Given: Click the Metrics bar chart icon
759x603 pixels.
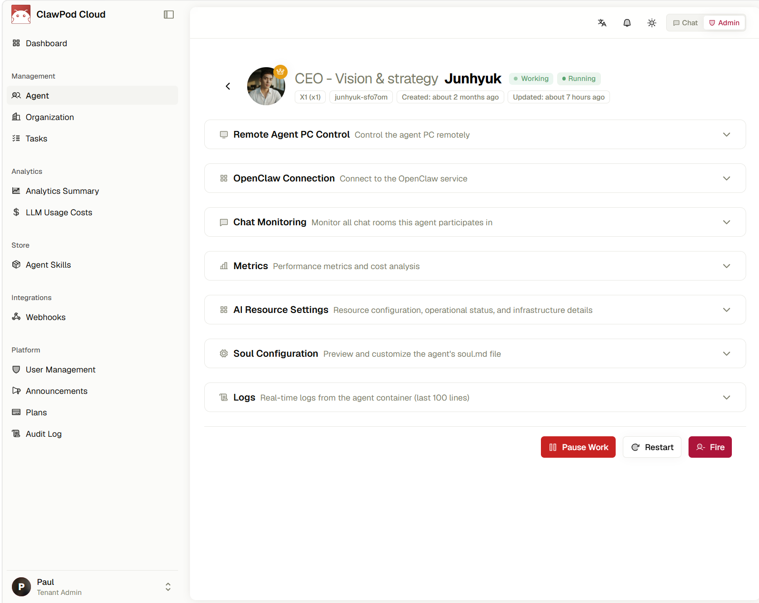Looking at the screenshot, I should tap(224, 266).
